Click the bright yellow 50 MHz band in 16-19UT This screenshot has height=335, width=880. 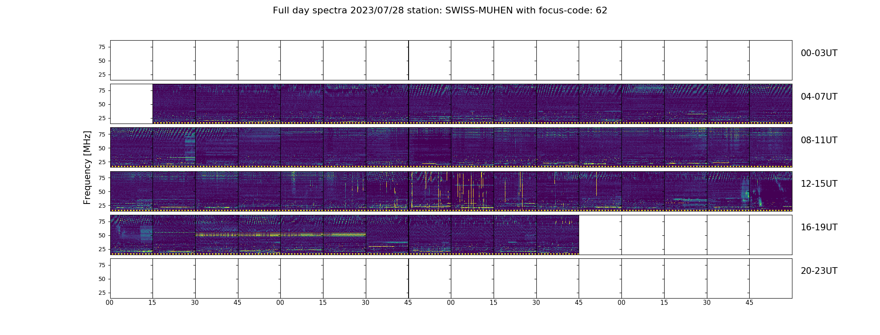pos(280,234)
